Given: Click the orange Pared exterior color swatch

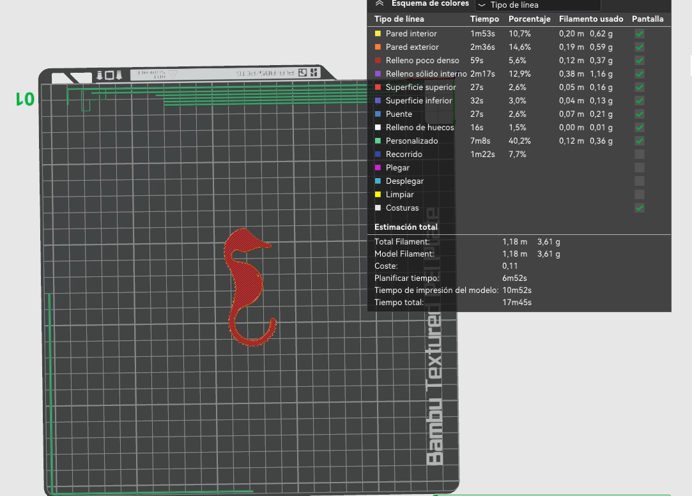Looking at the screenshot, I should pos(378,47).
